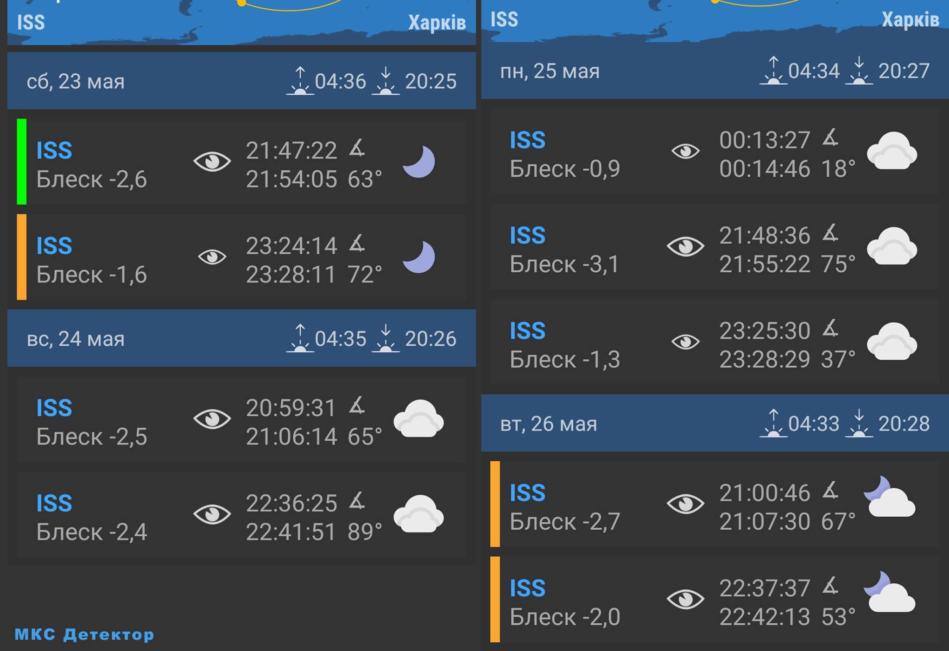Screen dimensions: 949x651
Task: Click the elevation angle icon above 89°
Action: tap(357, 501)
